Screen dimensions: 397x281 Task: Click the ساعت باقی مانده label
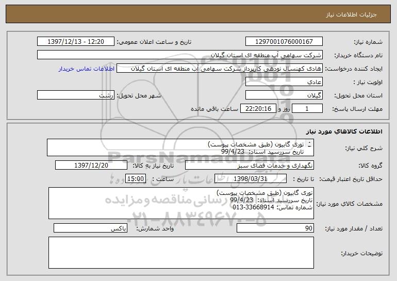[214, 109]
